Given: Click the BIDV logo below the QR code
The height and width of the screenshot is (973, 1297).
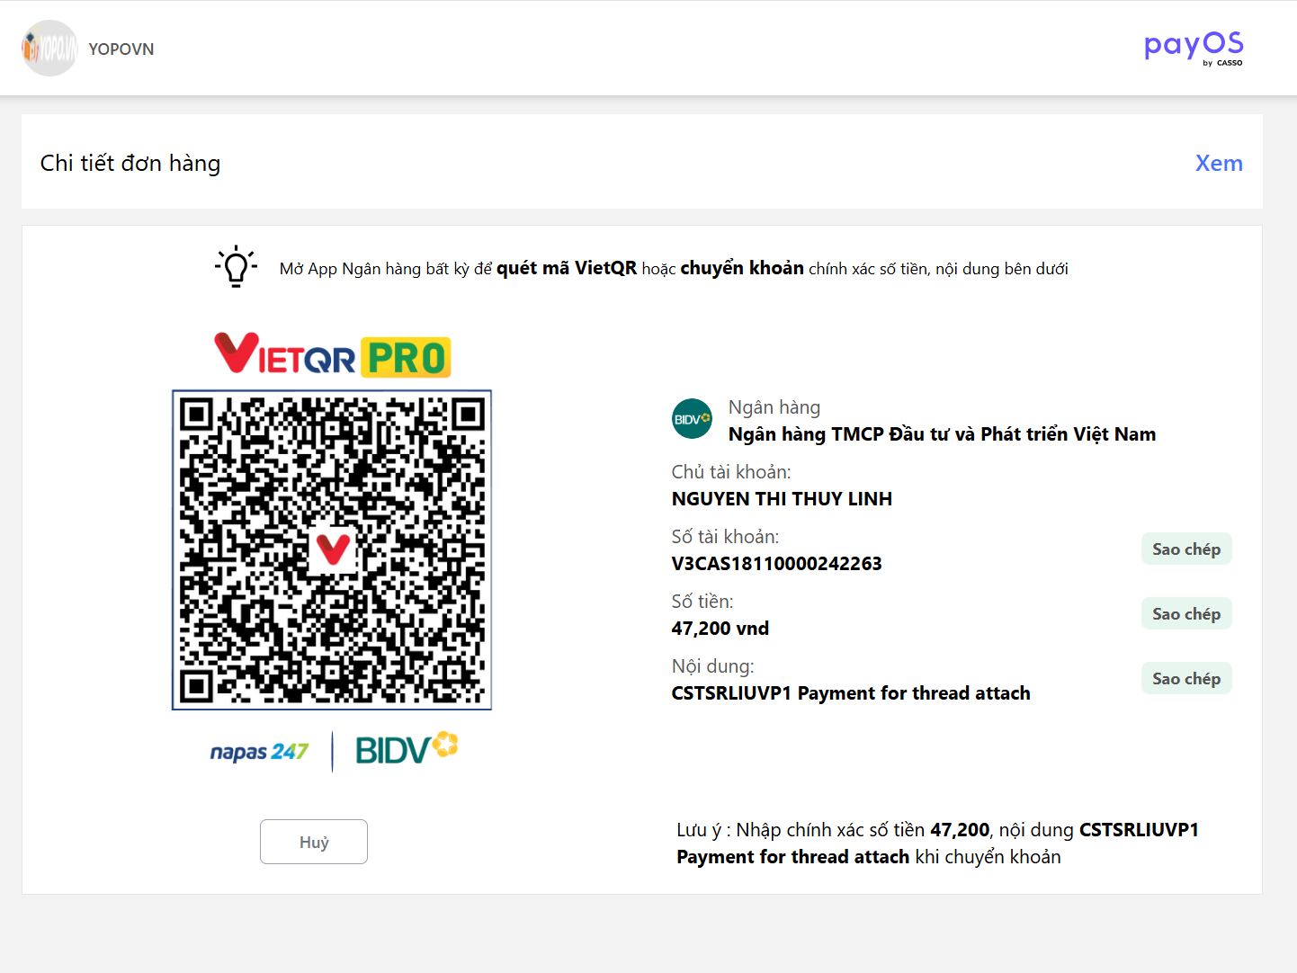Looking at the screenshot, I should pos(407,748).
